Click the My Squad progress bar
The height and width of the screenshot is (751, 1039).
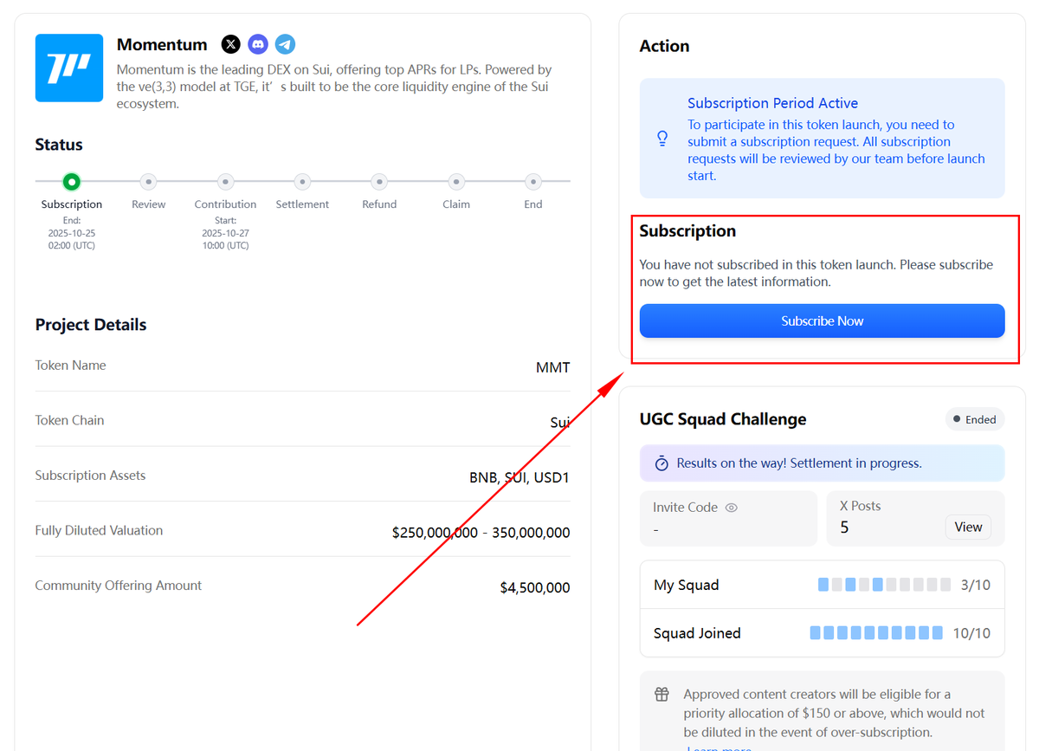pos(884,585)
